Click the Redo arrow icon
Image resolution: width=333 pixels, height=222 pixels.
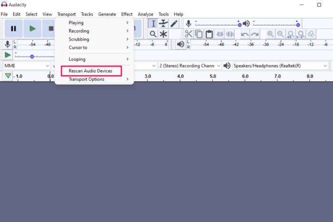coord(255,34)
